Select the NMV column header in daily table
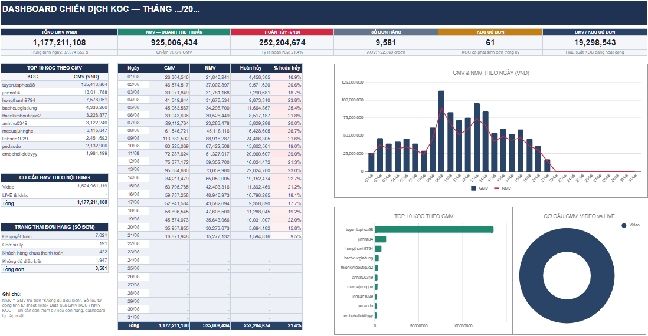The height and width of the screenshot is (336, 648). (x=210, y=68)
